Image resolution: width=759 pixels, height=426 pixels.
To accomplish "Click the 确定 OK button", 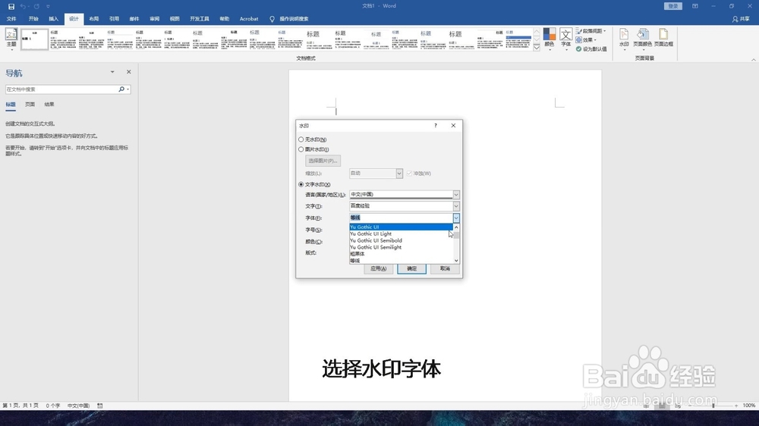I will click(411, 268).
